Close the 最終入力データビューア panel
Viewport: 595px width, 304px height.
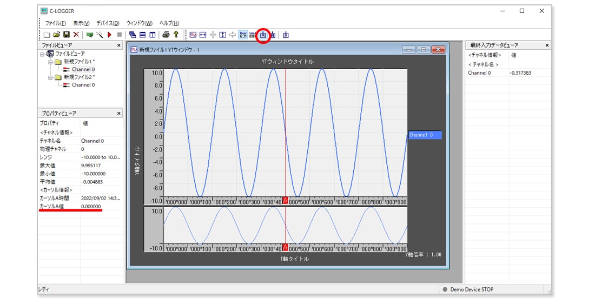(x=547, y=45)
